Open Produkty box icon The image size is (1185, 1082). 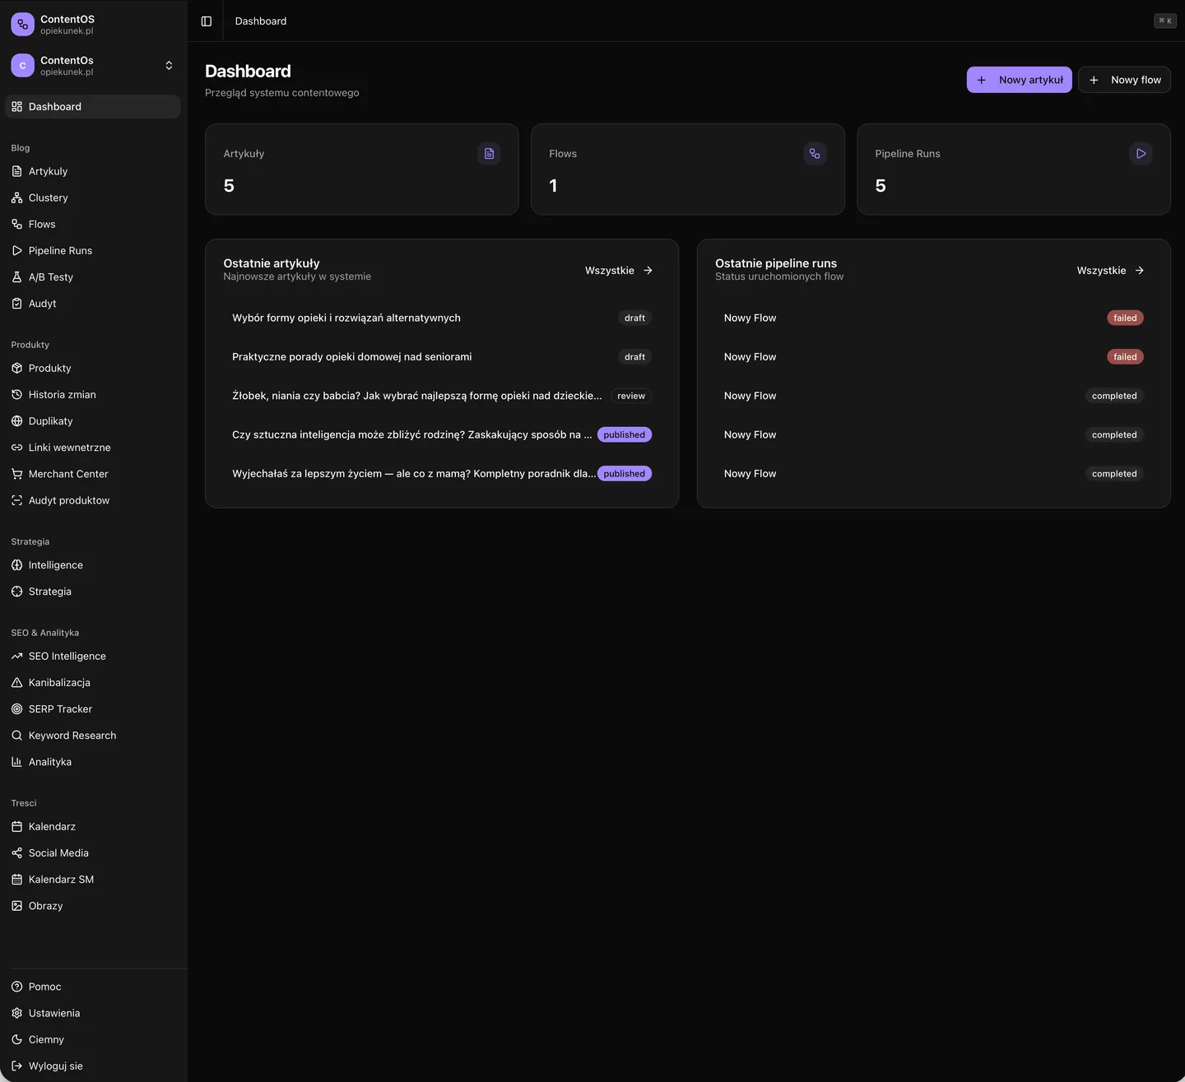click(x=16, y=368)
